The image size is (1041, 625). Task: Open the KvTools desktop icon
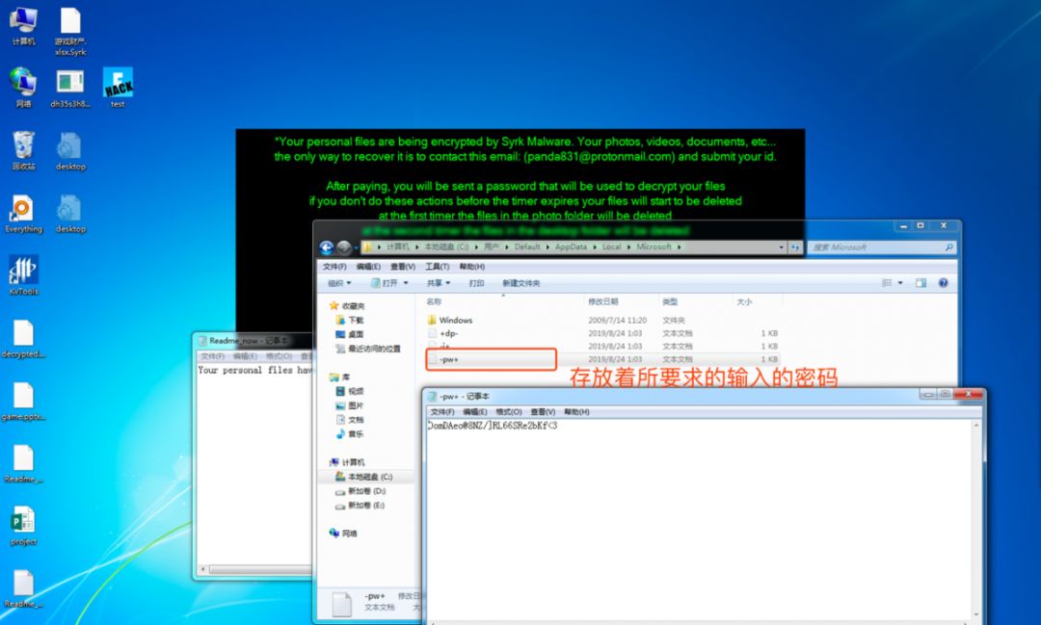click(23, 272)
